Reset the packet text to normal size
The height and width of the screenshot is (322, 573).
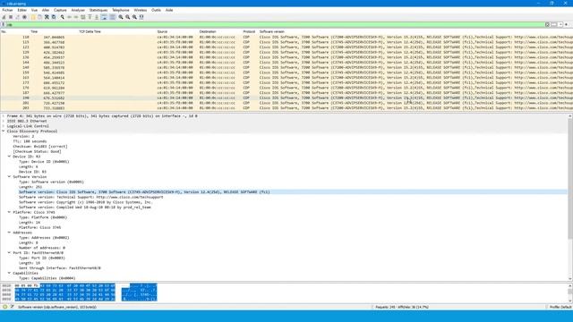(134, 17)
